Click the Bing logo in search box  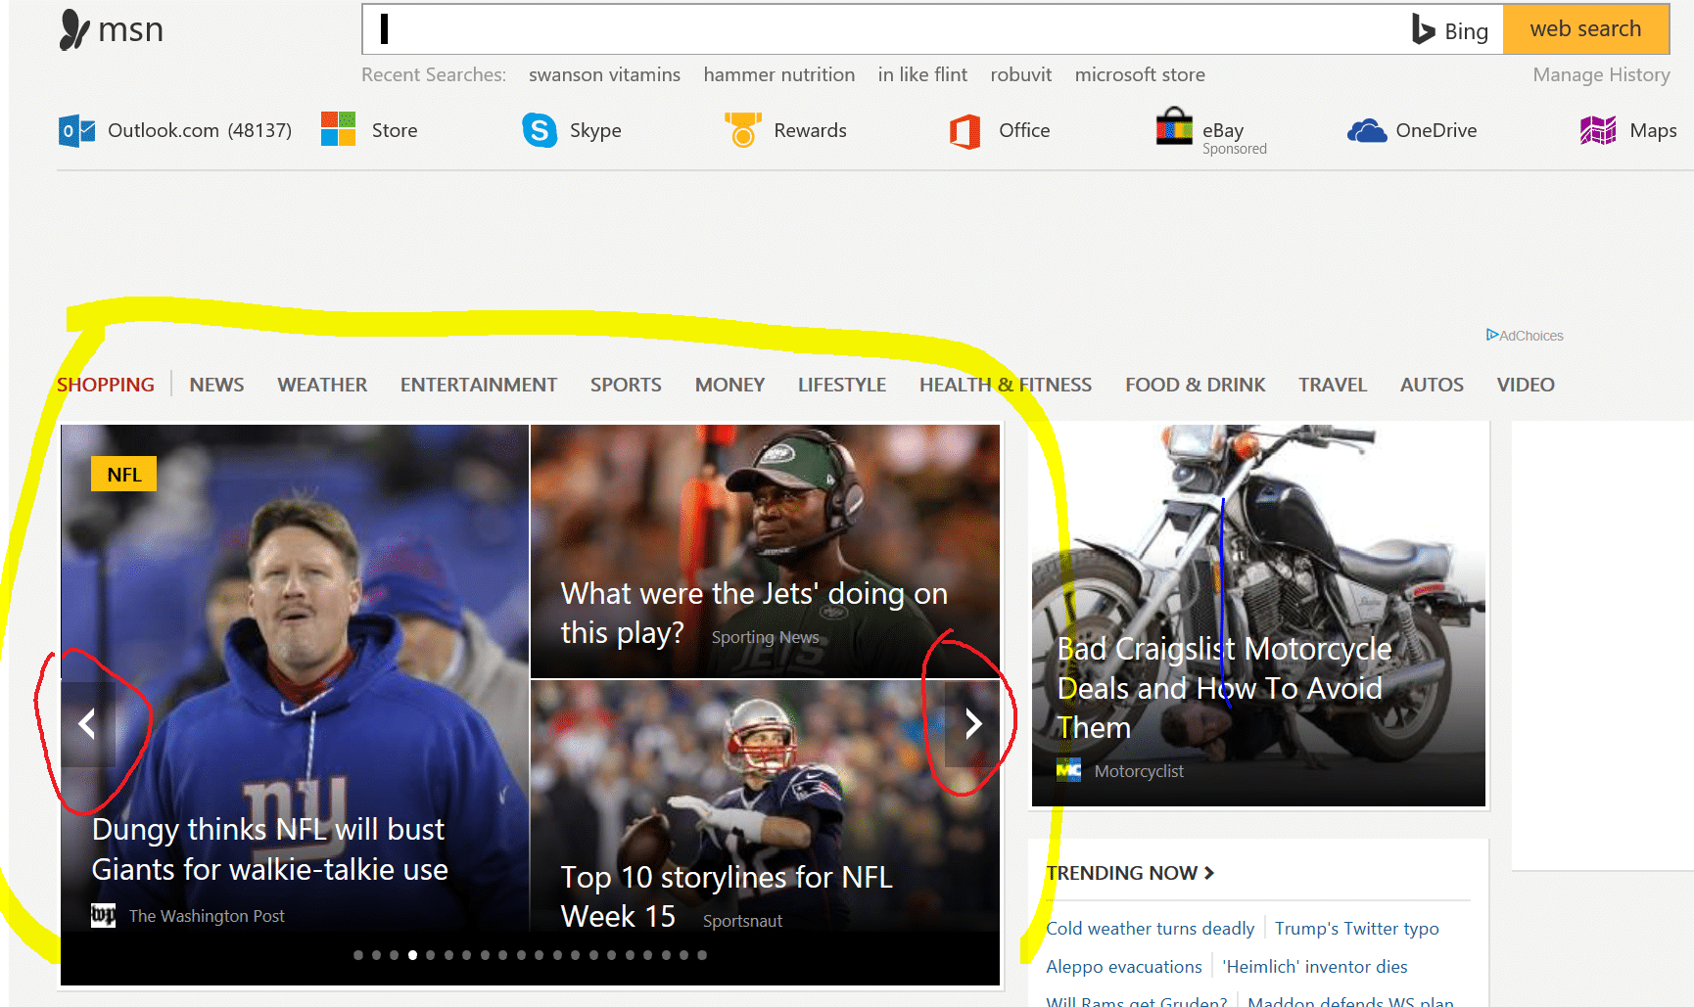pos(1423,29)
